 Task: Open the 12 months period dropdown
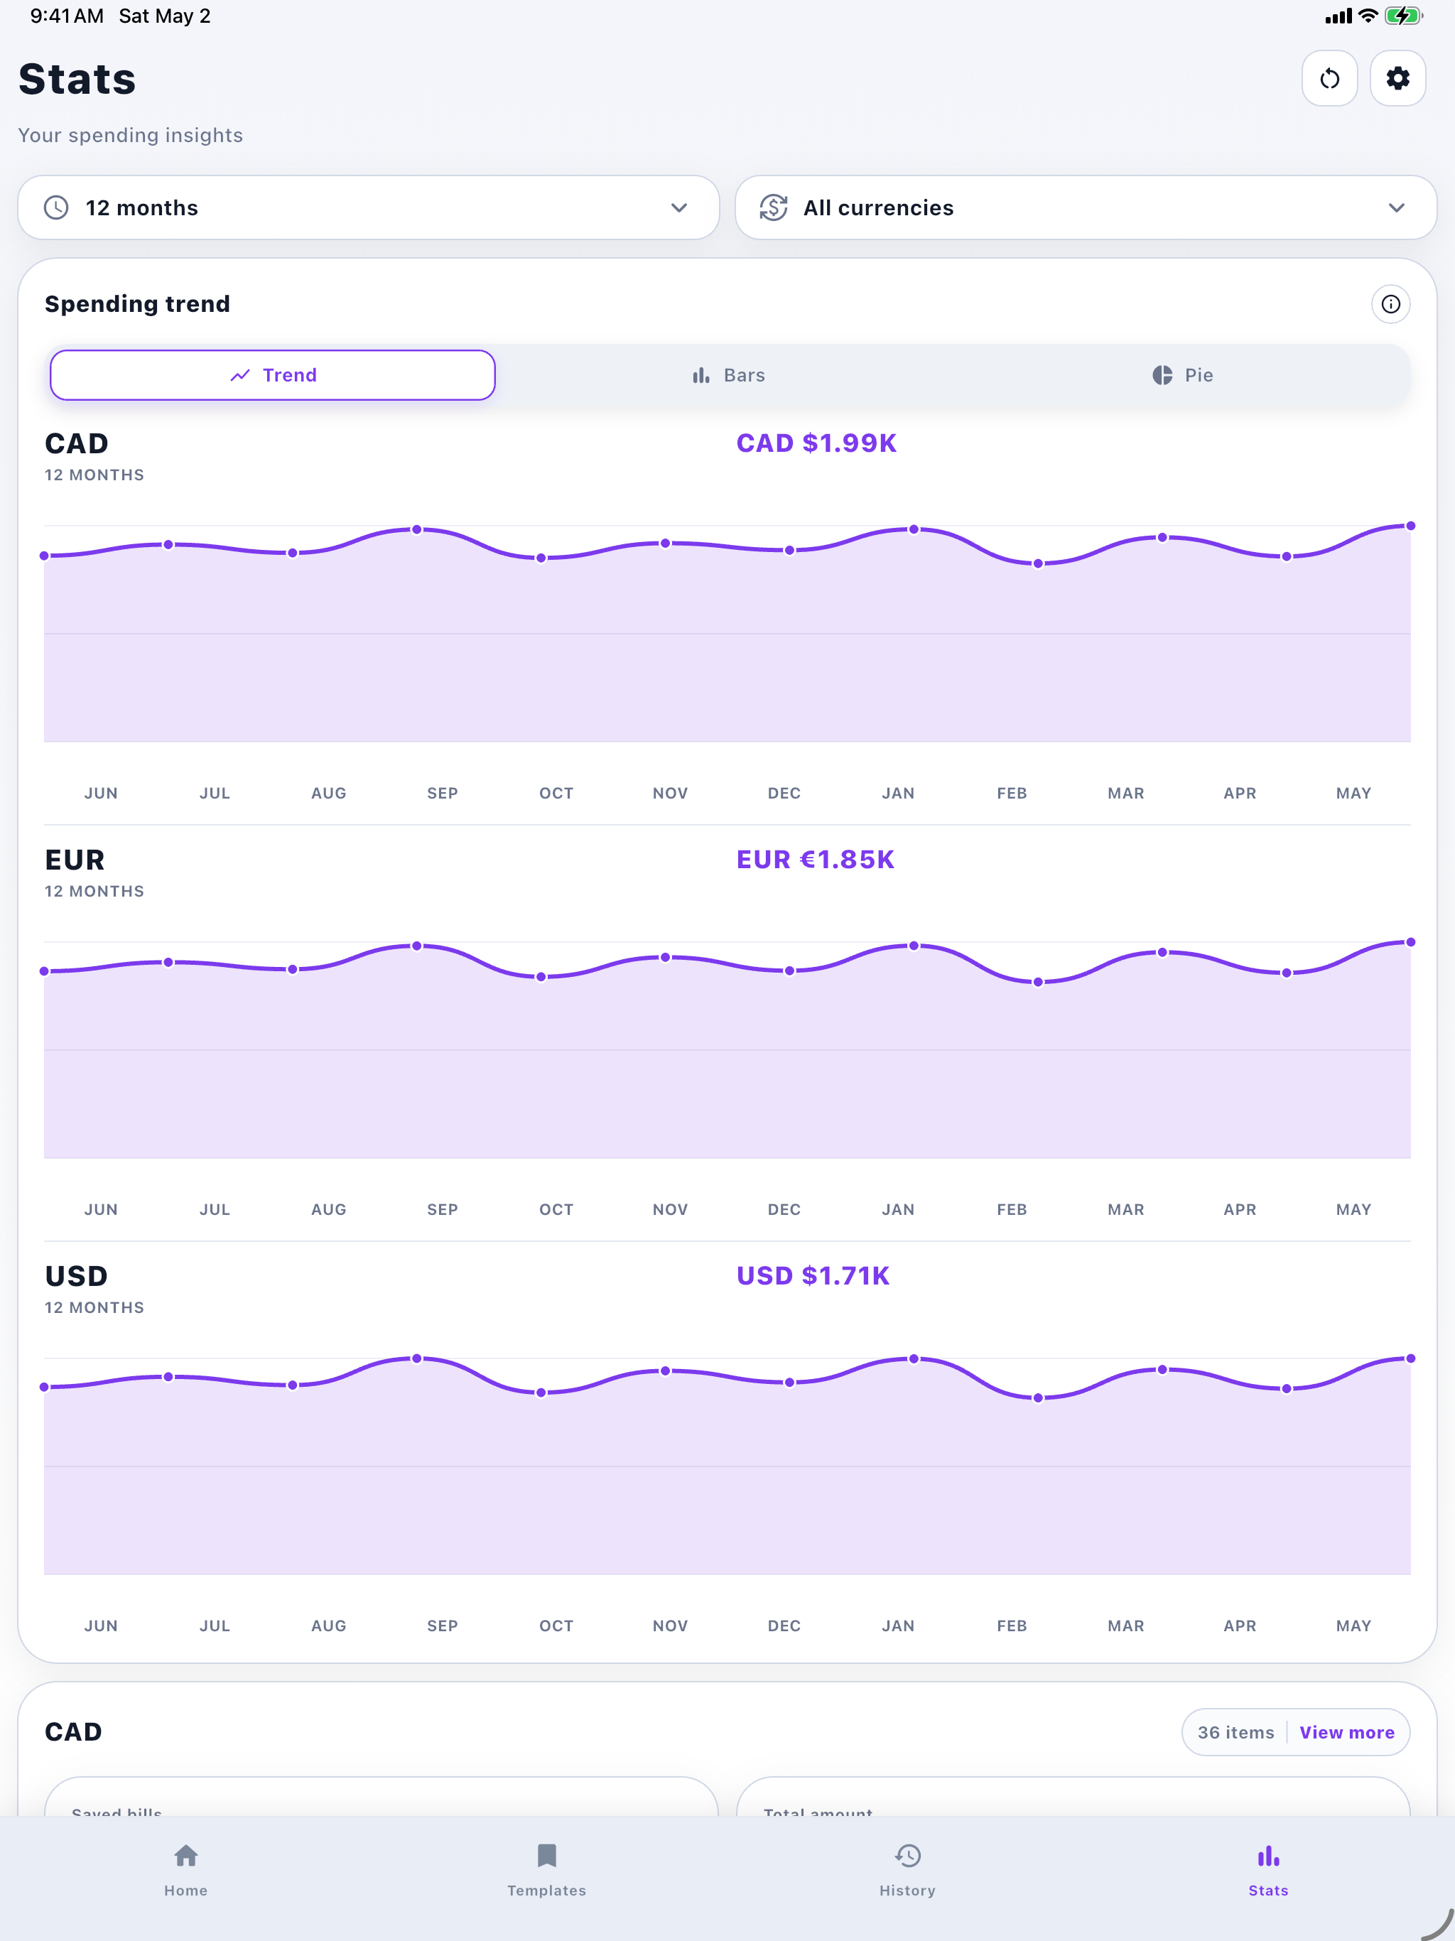[369, 208]
